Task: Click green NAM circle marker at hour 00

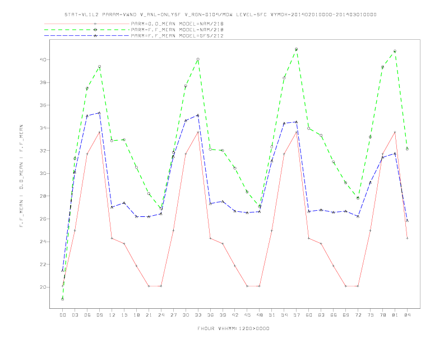Action: [x=63, y=299]
